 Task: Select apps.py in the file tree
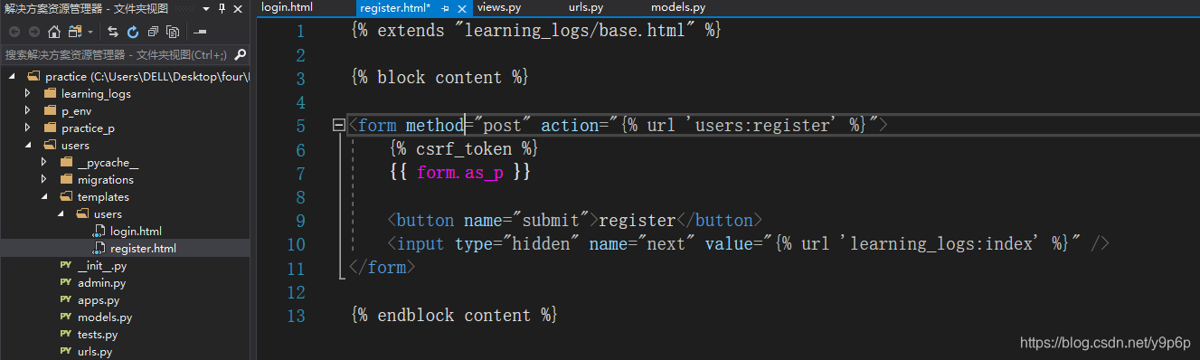coord(99,299)
